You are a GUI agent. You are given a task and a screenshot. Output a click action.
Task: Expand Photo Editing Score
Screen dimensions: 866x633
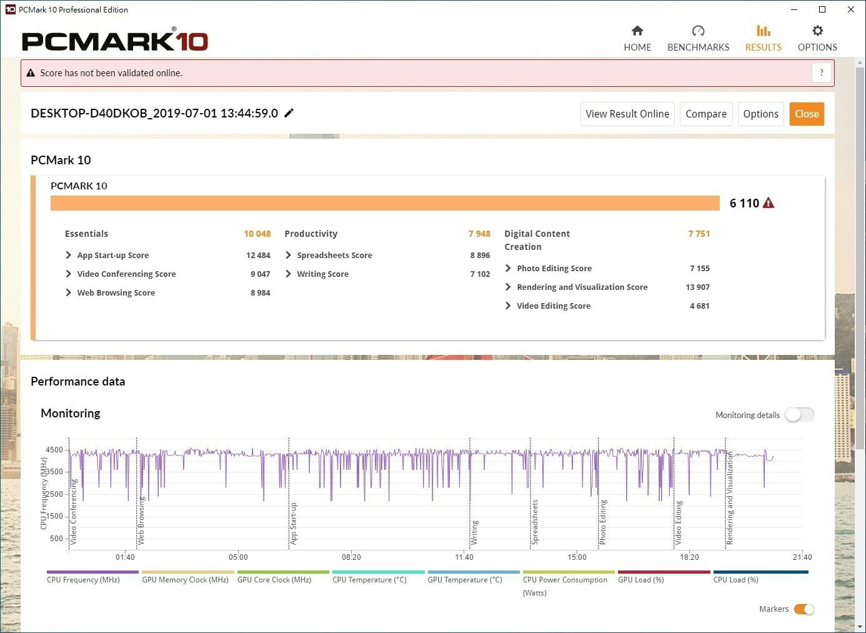(508, 268)
